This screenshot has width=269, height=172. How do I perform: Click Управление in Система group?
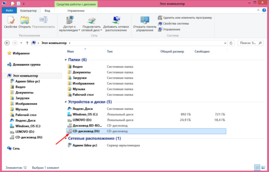click(169, 29)
